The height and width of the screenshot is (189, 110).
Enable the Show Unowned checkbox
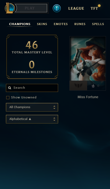(x=8, y=98)
